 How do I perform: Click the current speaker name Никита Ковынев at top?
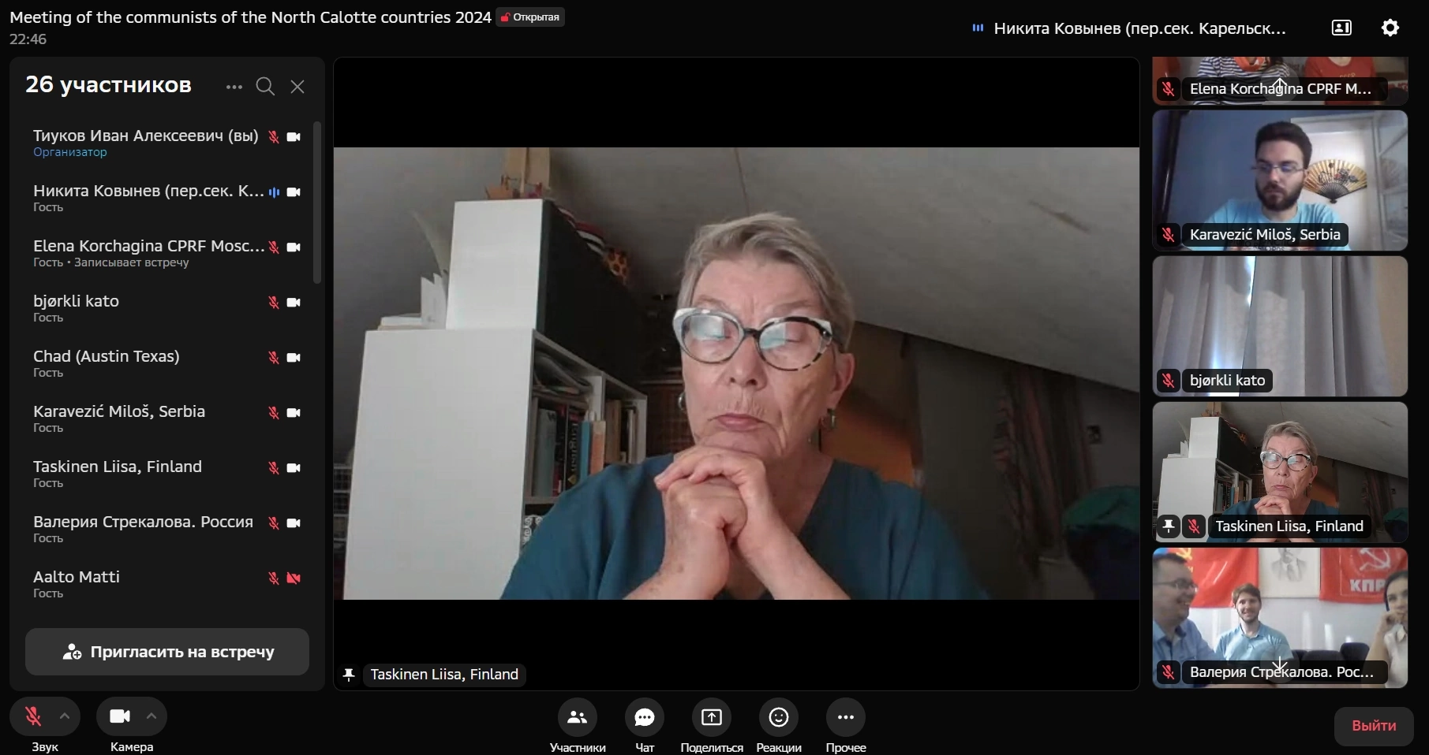1139,28
